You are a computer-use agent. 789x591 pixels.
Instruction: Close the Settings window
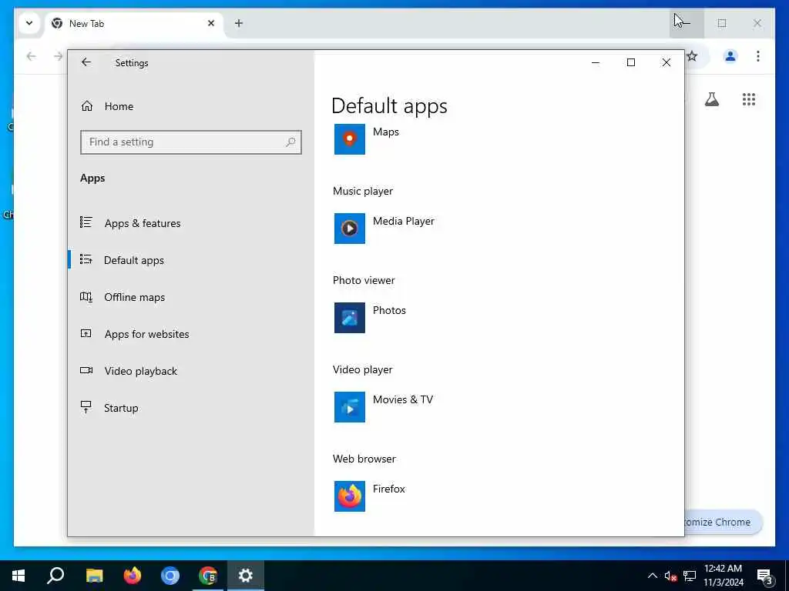[x=666, y=63]
